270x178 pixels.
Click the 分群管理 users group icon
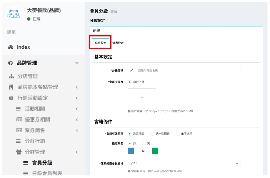tap(19, 152)
